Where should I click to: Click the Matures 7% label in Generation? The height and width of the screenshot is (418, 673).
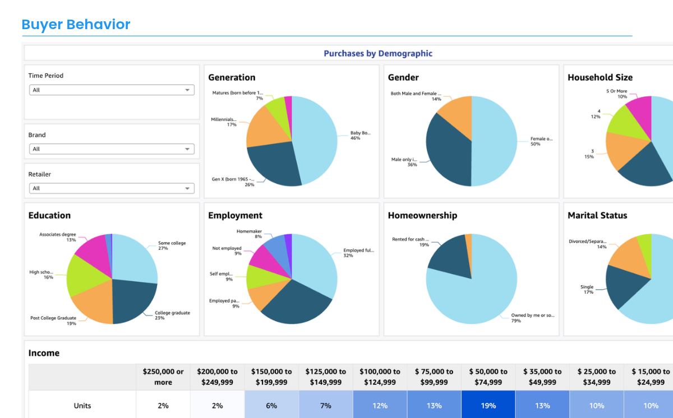pos(238,95)
